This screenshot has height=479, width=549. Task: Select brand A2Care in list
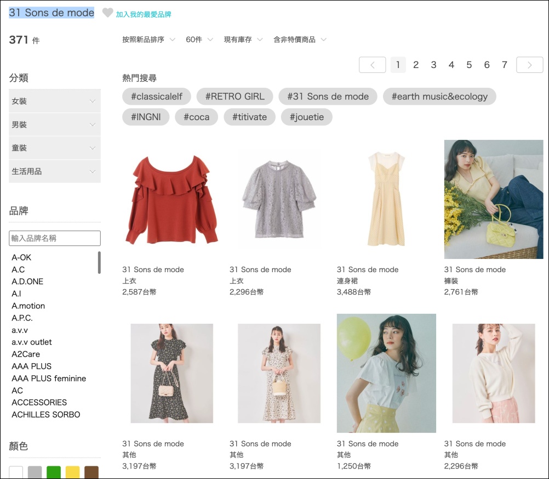26,354
